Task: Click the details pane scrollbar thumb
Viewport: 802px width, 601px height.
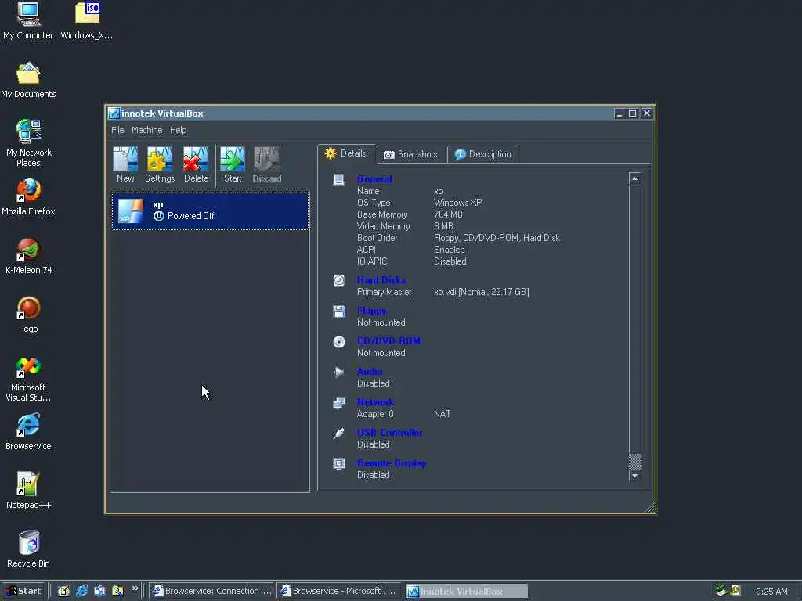Action: tap(634, 462)
